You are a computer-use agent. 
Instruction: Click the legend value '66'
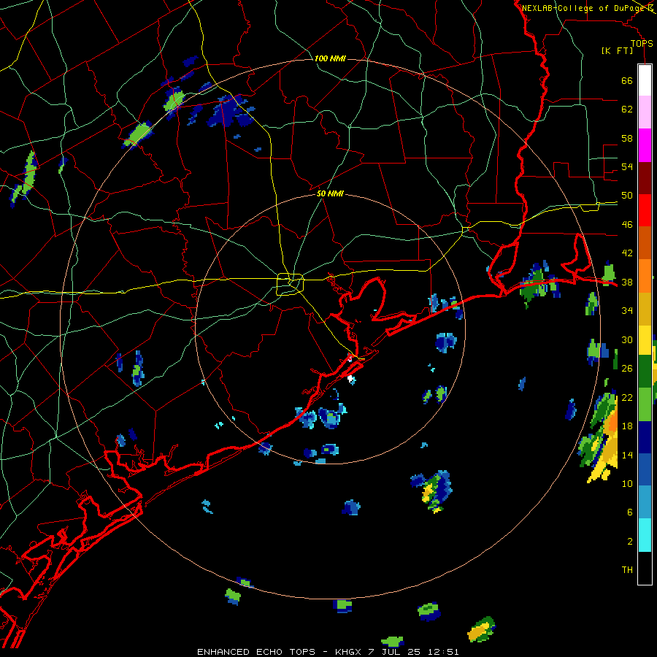627,81
